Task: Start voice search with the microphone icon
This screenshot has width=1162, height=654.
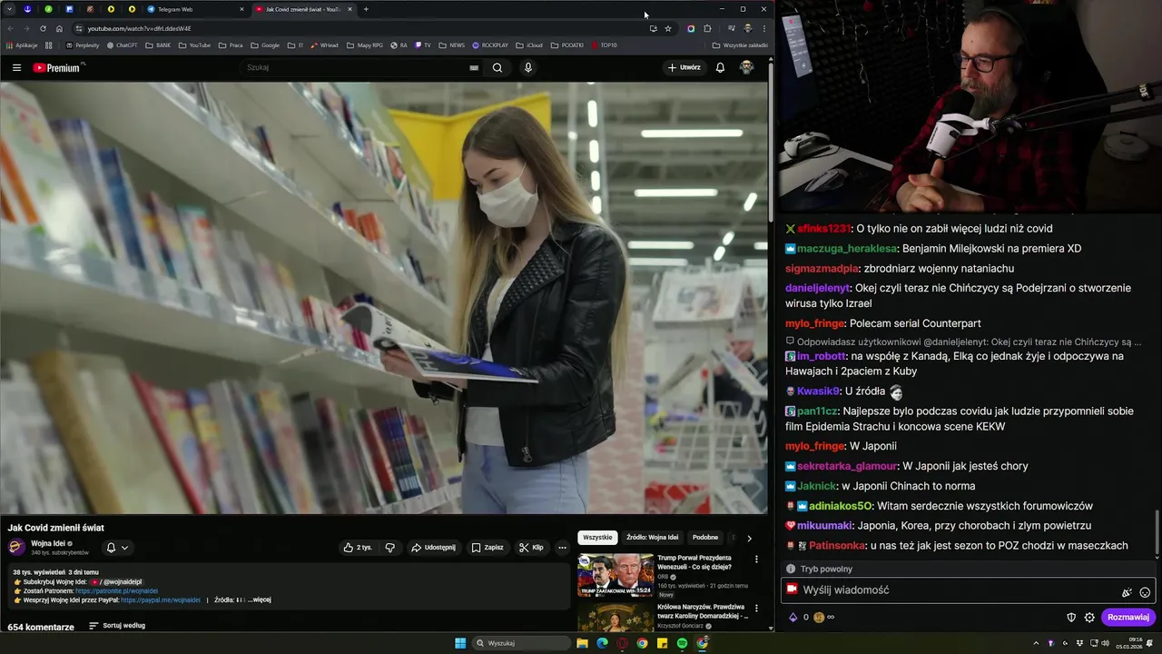Action: pyautogui.click(x=527, y=67)
